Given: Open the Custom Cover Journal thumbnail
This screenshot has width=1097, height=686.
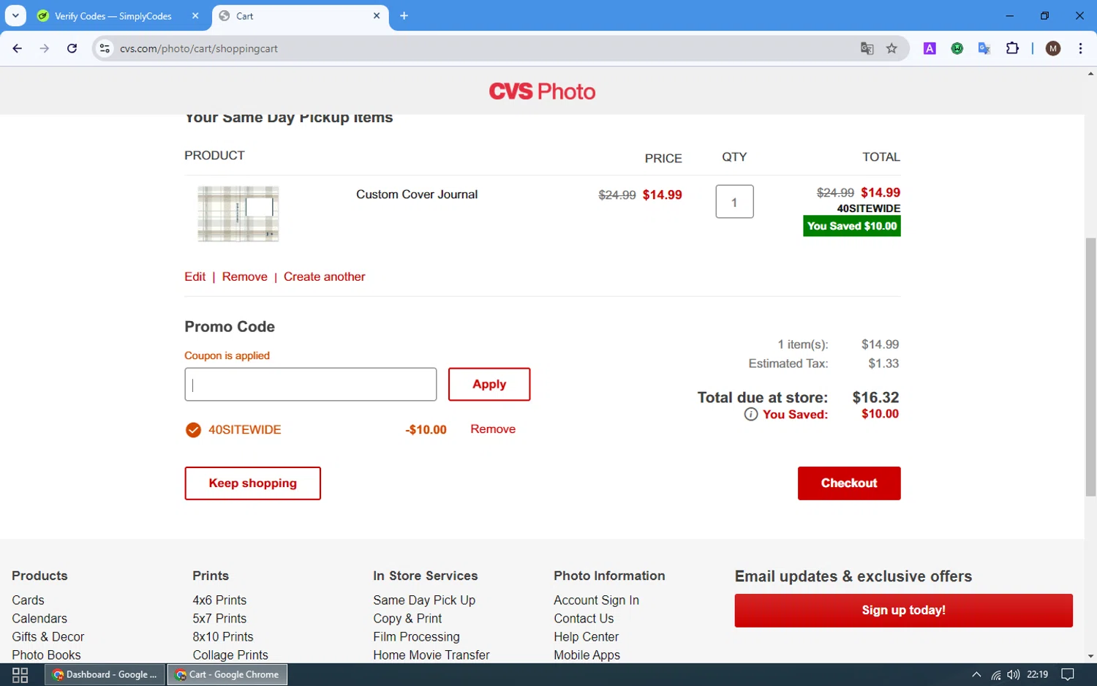Looking at the screenshot, I should tap(238, 214).
